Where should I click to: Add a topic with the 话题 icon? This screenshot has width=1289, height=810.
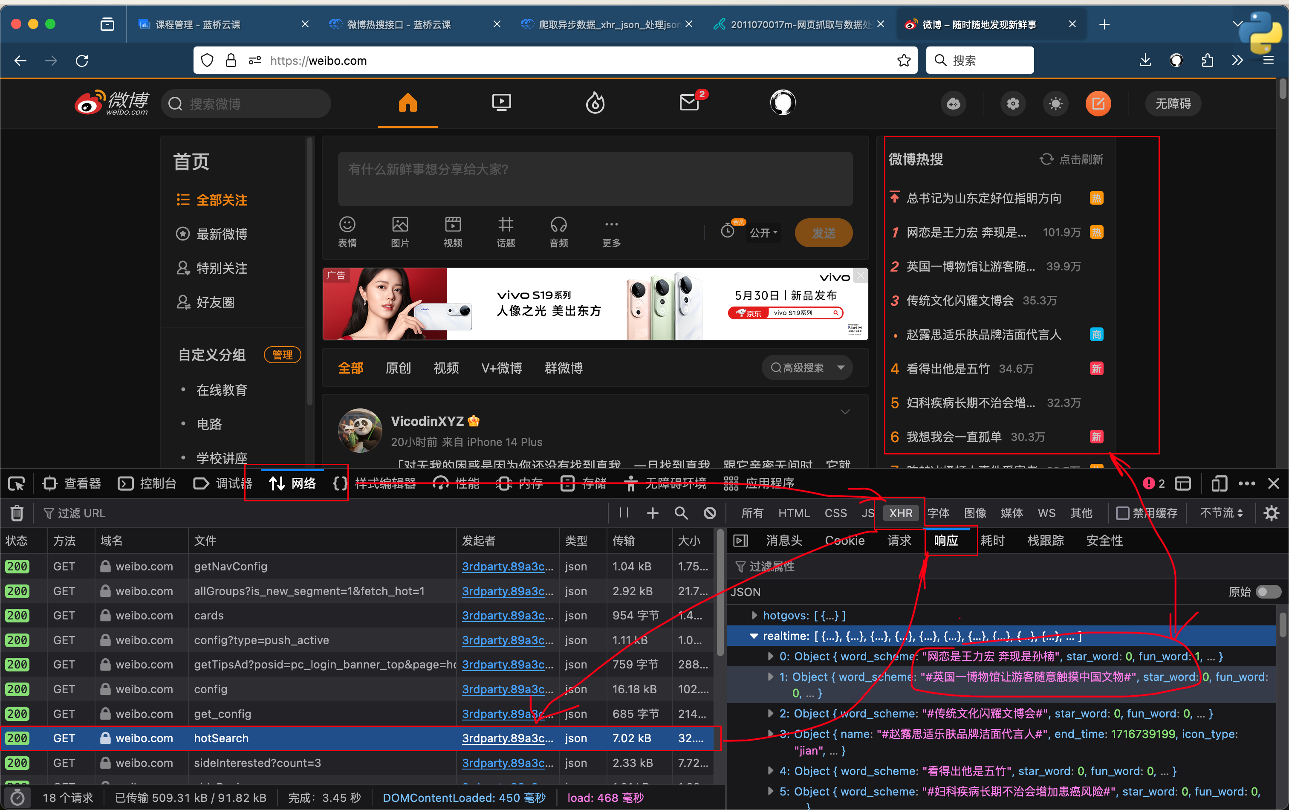coord(506,231)
